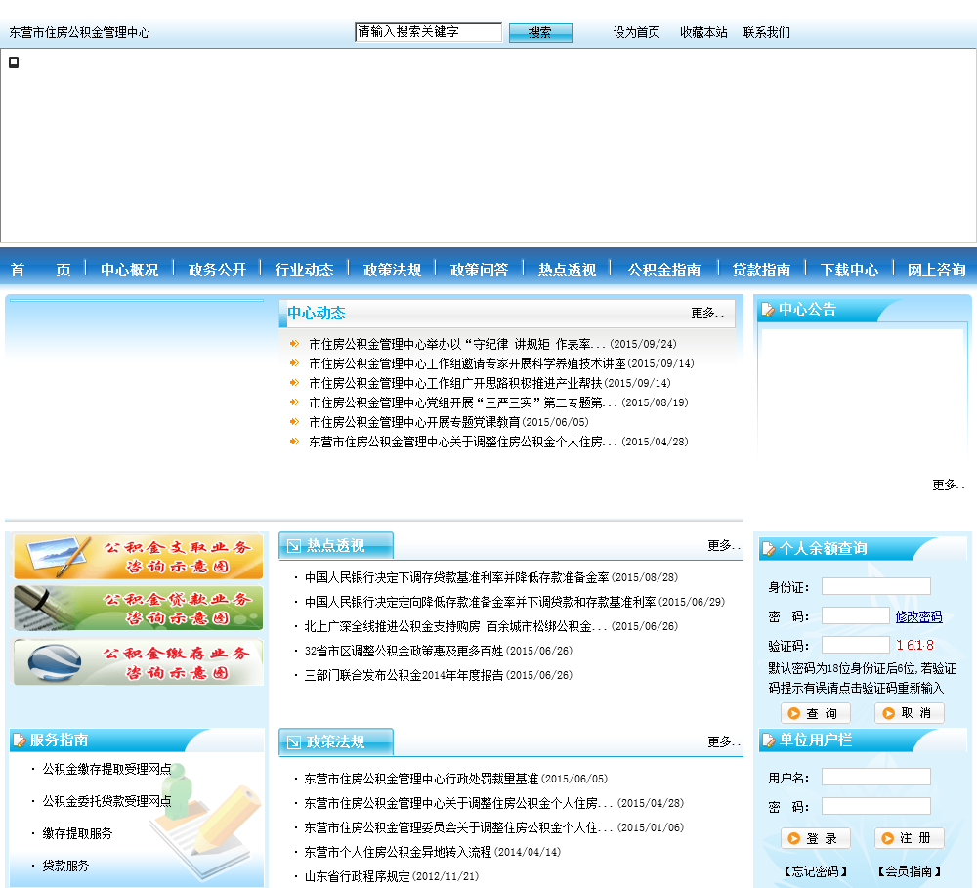This screenshot has width=977, height=888.
Task: Open 行业动态 navigation item
Action: click(x=305, y=270)
